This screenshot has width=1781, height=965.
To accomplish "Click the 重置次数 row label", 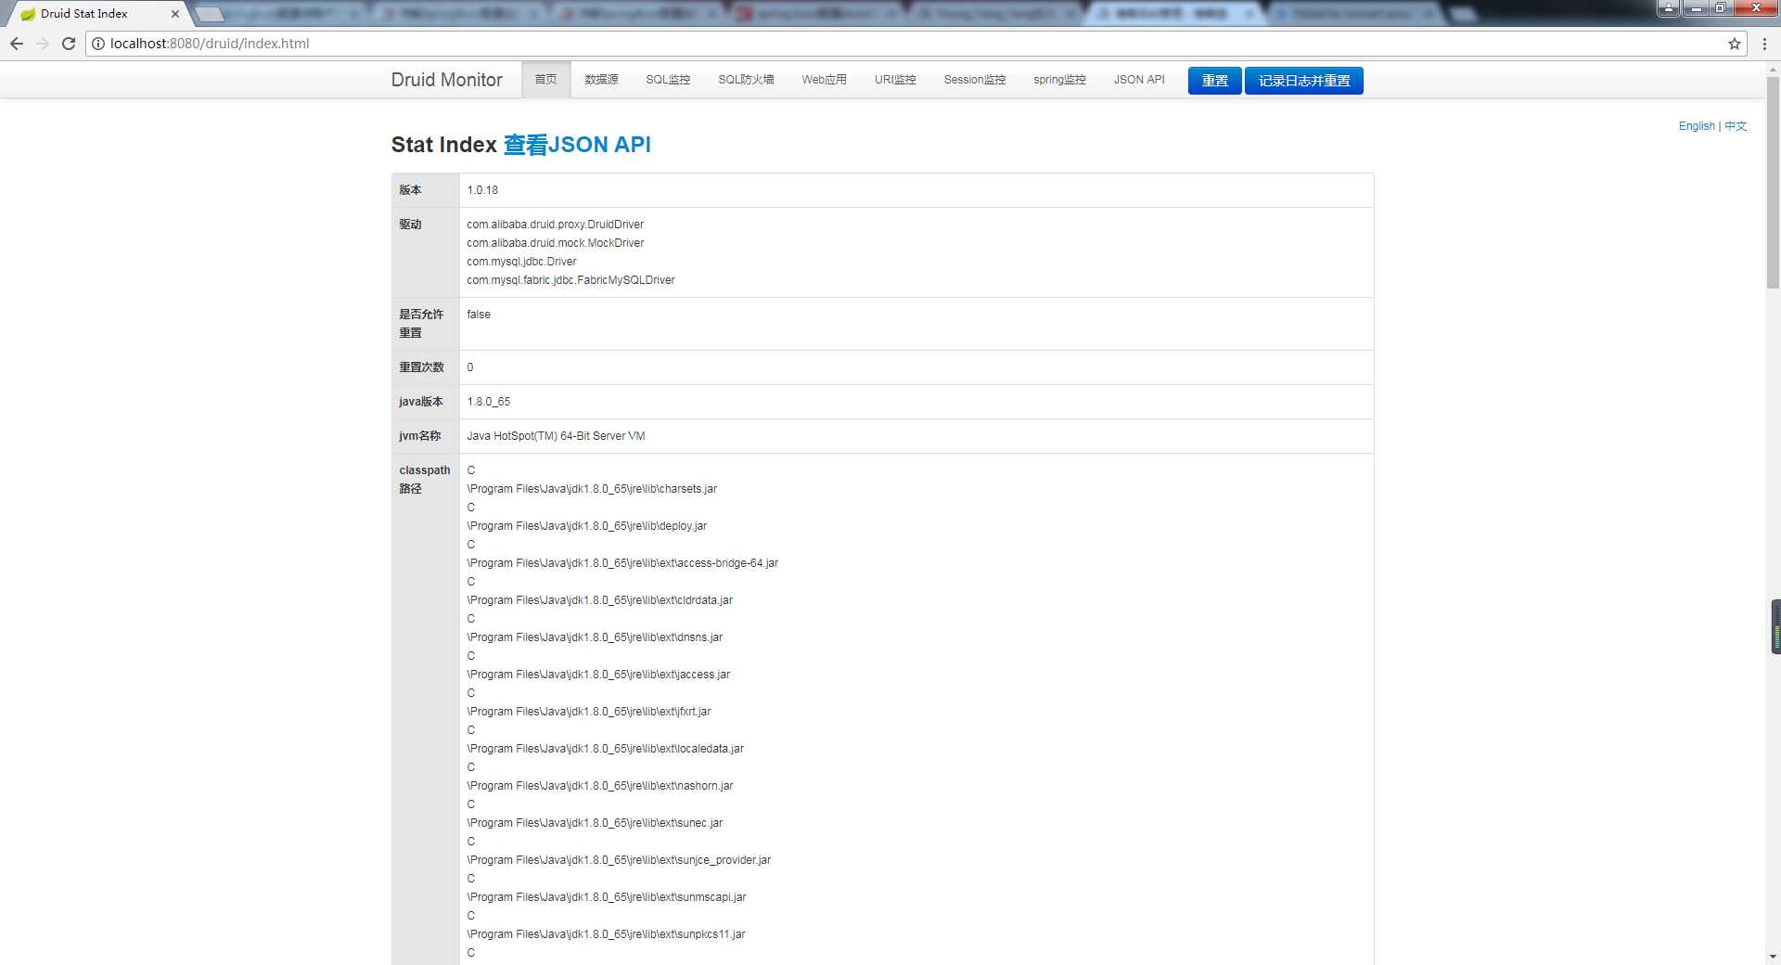I will 421,367.
